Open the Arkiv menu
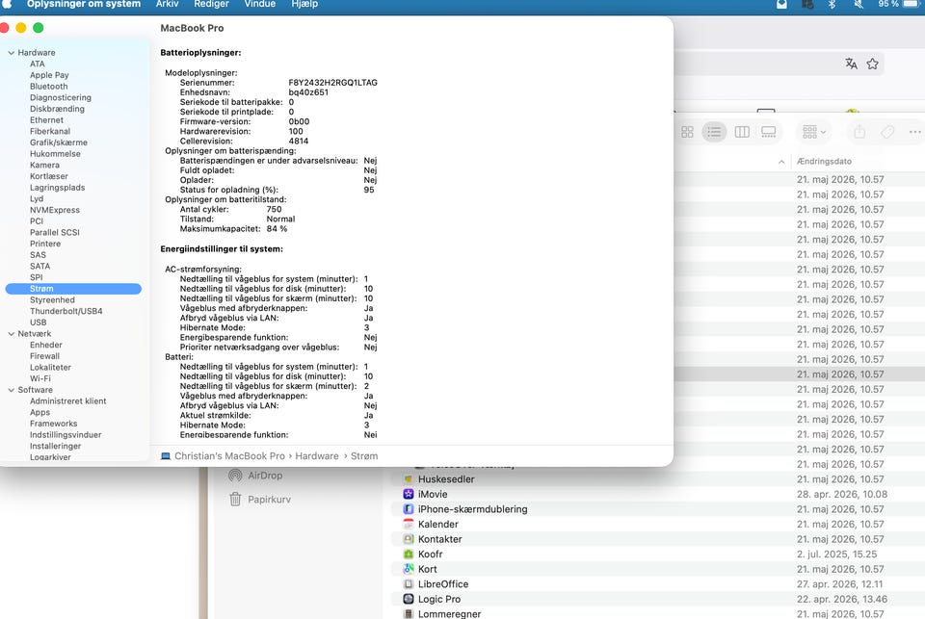 click(167, 4)
